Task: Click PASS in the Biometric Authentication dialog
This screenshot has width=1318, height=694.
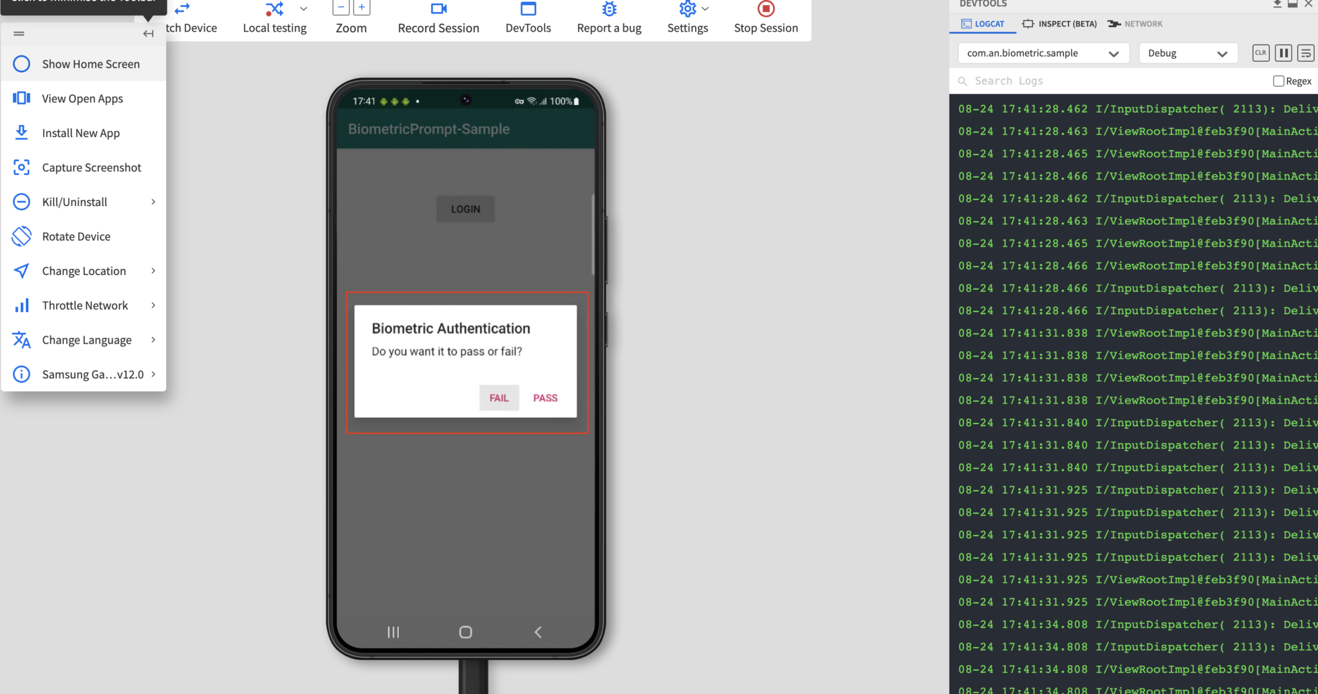Action: [x=544, y=397]
